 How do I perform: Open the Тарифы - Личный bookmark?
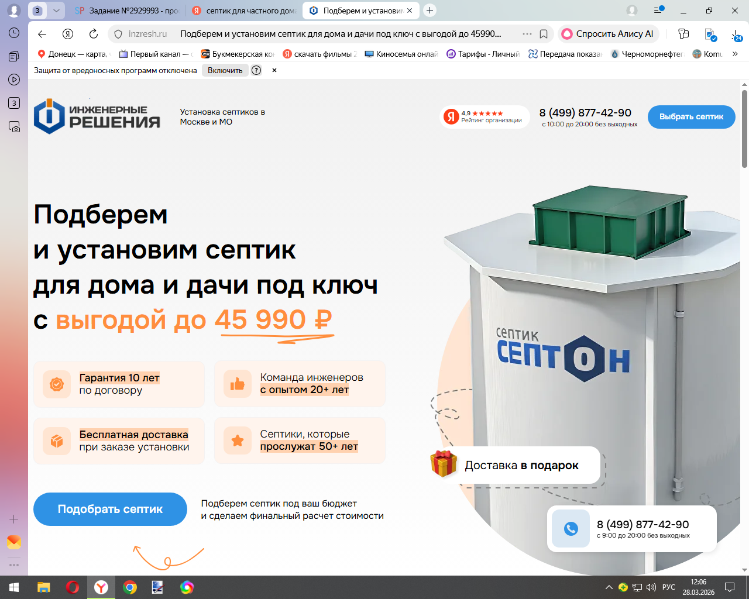pos(483,54)
